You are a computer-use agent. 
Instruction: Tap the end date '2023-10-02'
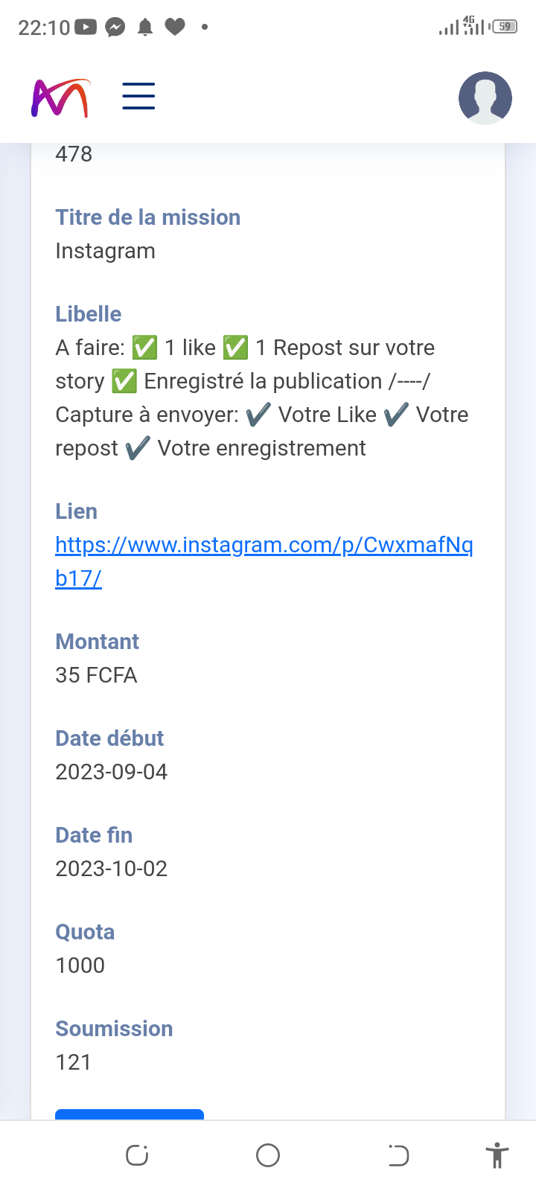(111, 869)
